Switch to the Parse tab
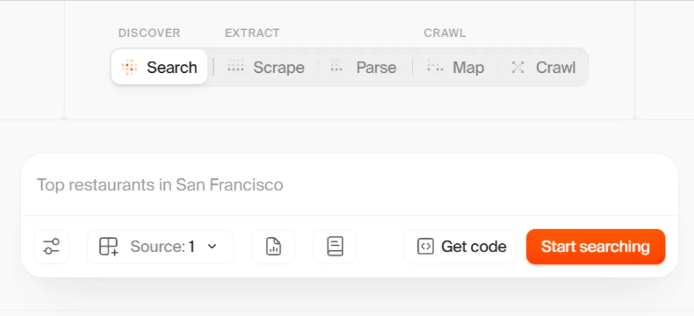The height and width of the screenshot is (316, 694). (364, 67)
